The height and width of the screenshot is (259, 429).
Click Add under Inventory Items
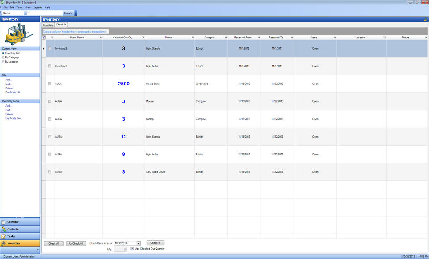[x=8, y=105]
